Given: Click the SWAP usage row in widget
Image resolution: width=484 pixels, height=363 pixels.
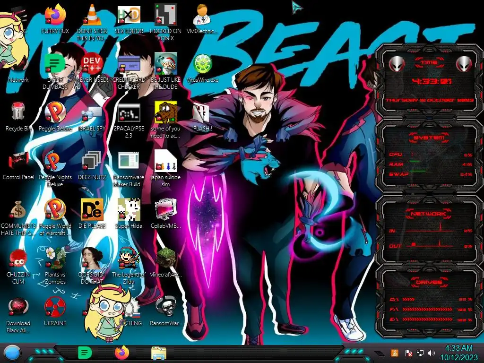Looking at the screenshot, I should 431,174.
